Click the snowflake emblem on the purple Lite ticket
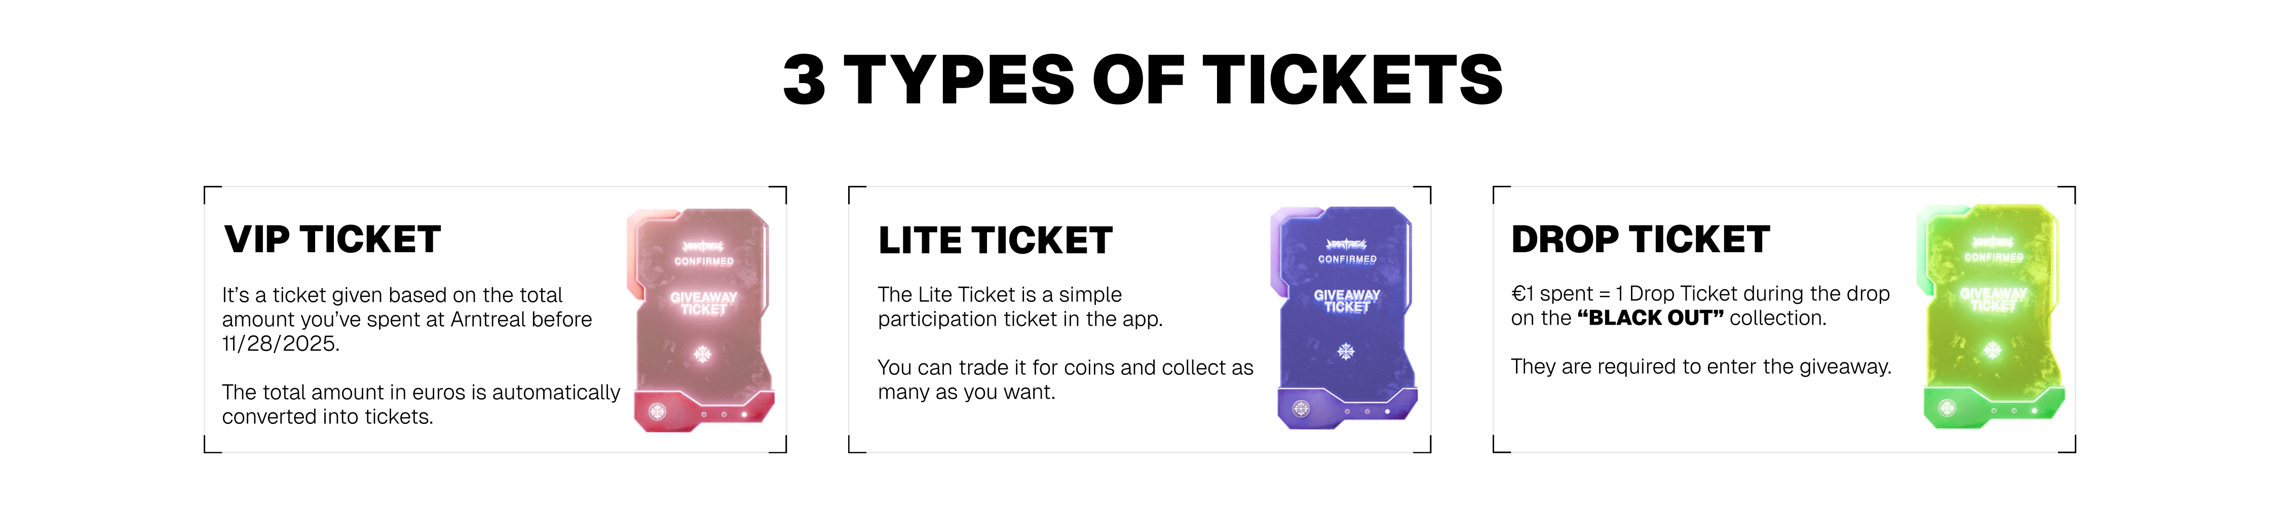The height and width of the screenshot is (509, 2280). (1345, 351)
